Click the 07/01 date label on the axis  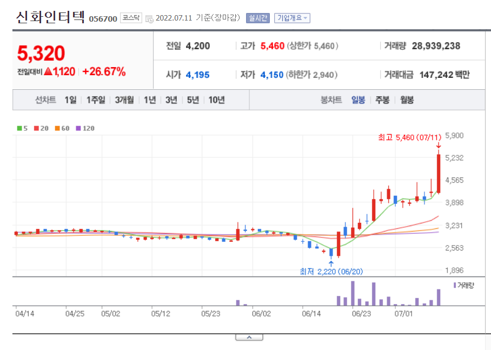(403, 314)
